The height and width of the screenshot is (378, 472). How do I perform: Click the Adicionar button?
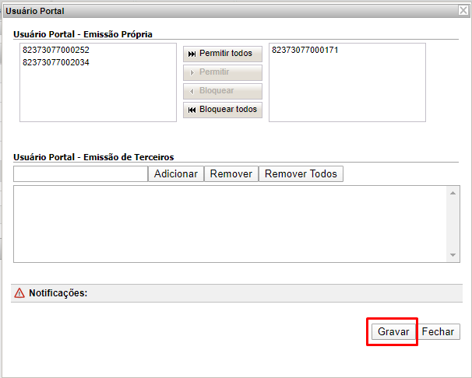(176, 174)
